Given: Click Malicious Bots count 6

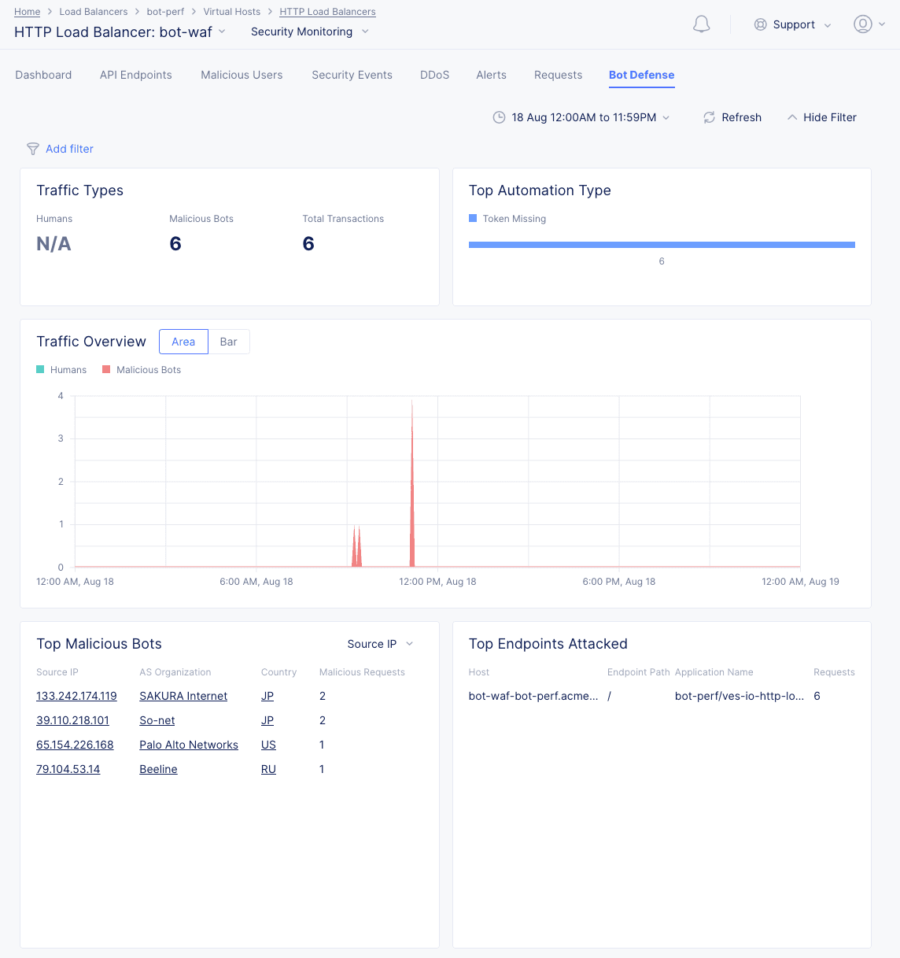Looking at the screenshot, I should click(x=175, y=244).
